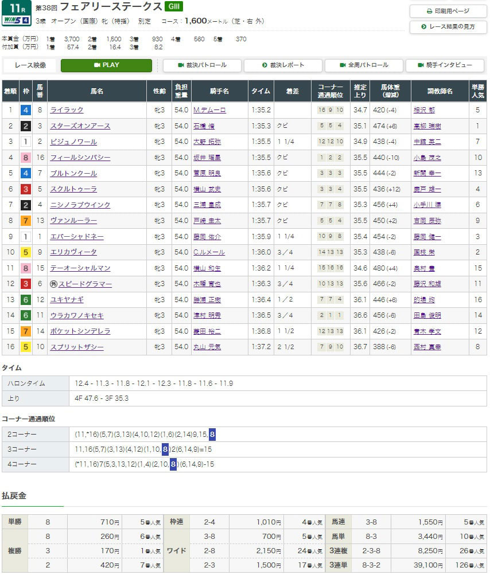Screen dimensions: 490x575
Task: Open horse page for ビジュノワール
Action: pos(73,142)
